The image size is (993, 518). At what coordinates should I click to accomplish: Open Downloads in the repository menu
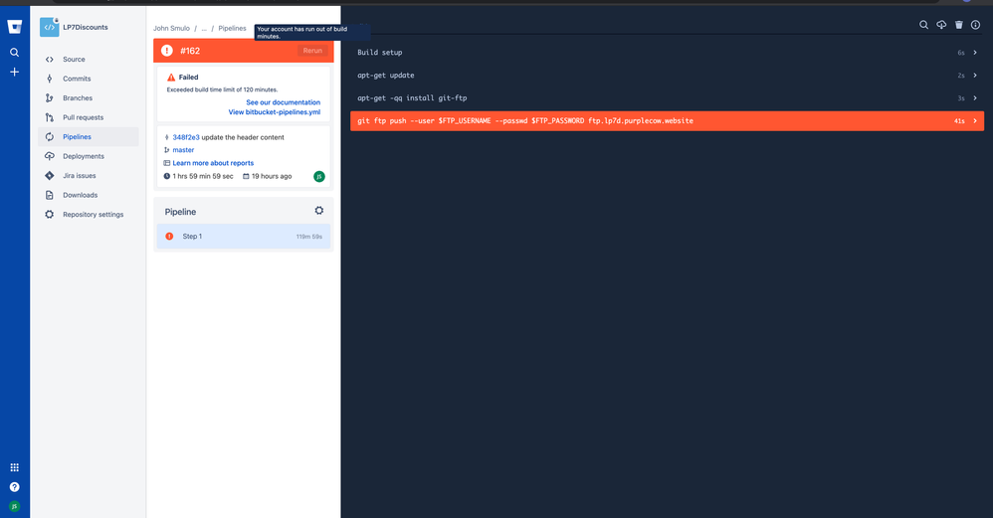(80, 196)
